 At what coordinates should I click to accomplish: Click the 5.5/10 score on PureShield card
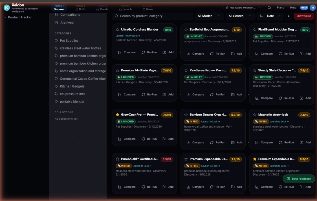coord(167,159)
